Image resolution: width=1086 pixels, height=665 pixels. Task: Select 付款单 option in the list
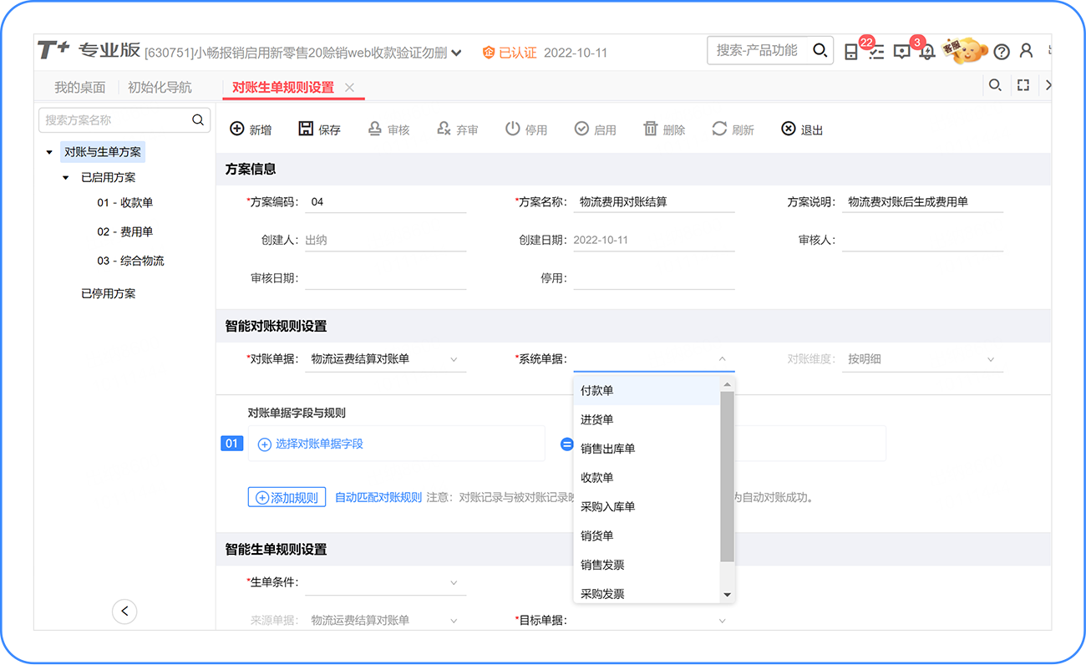pos(597,390)
